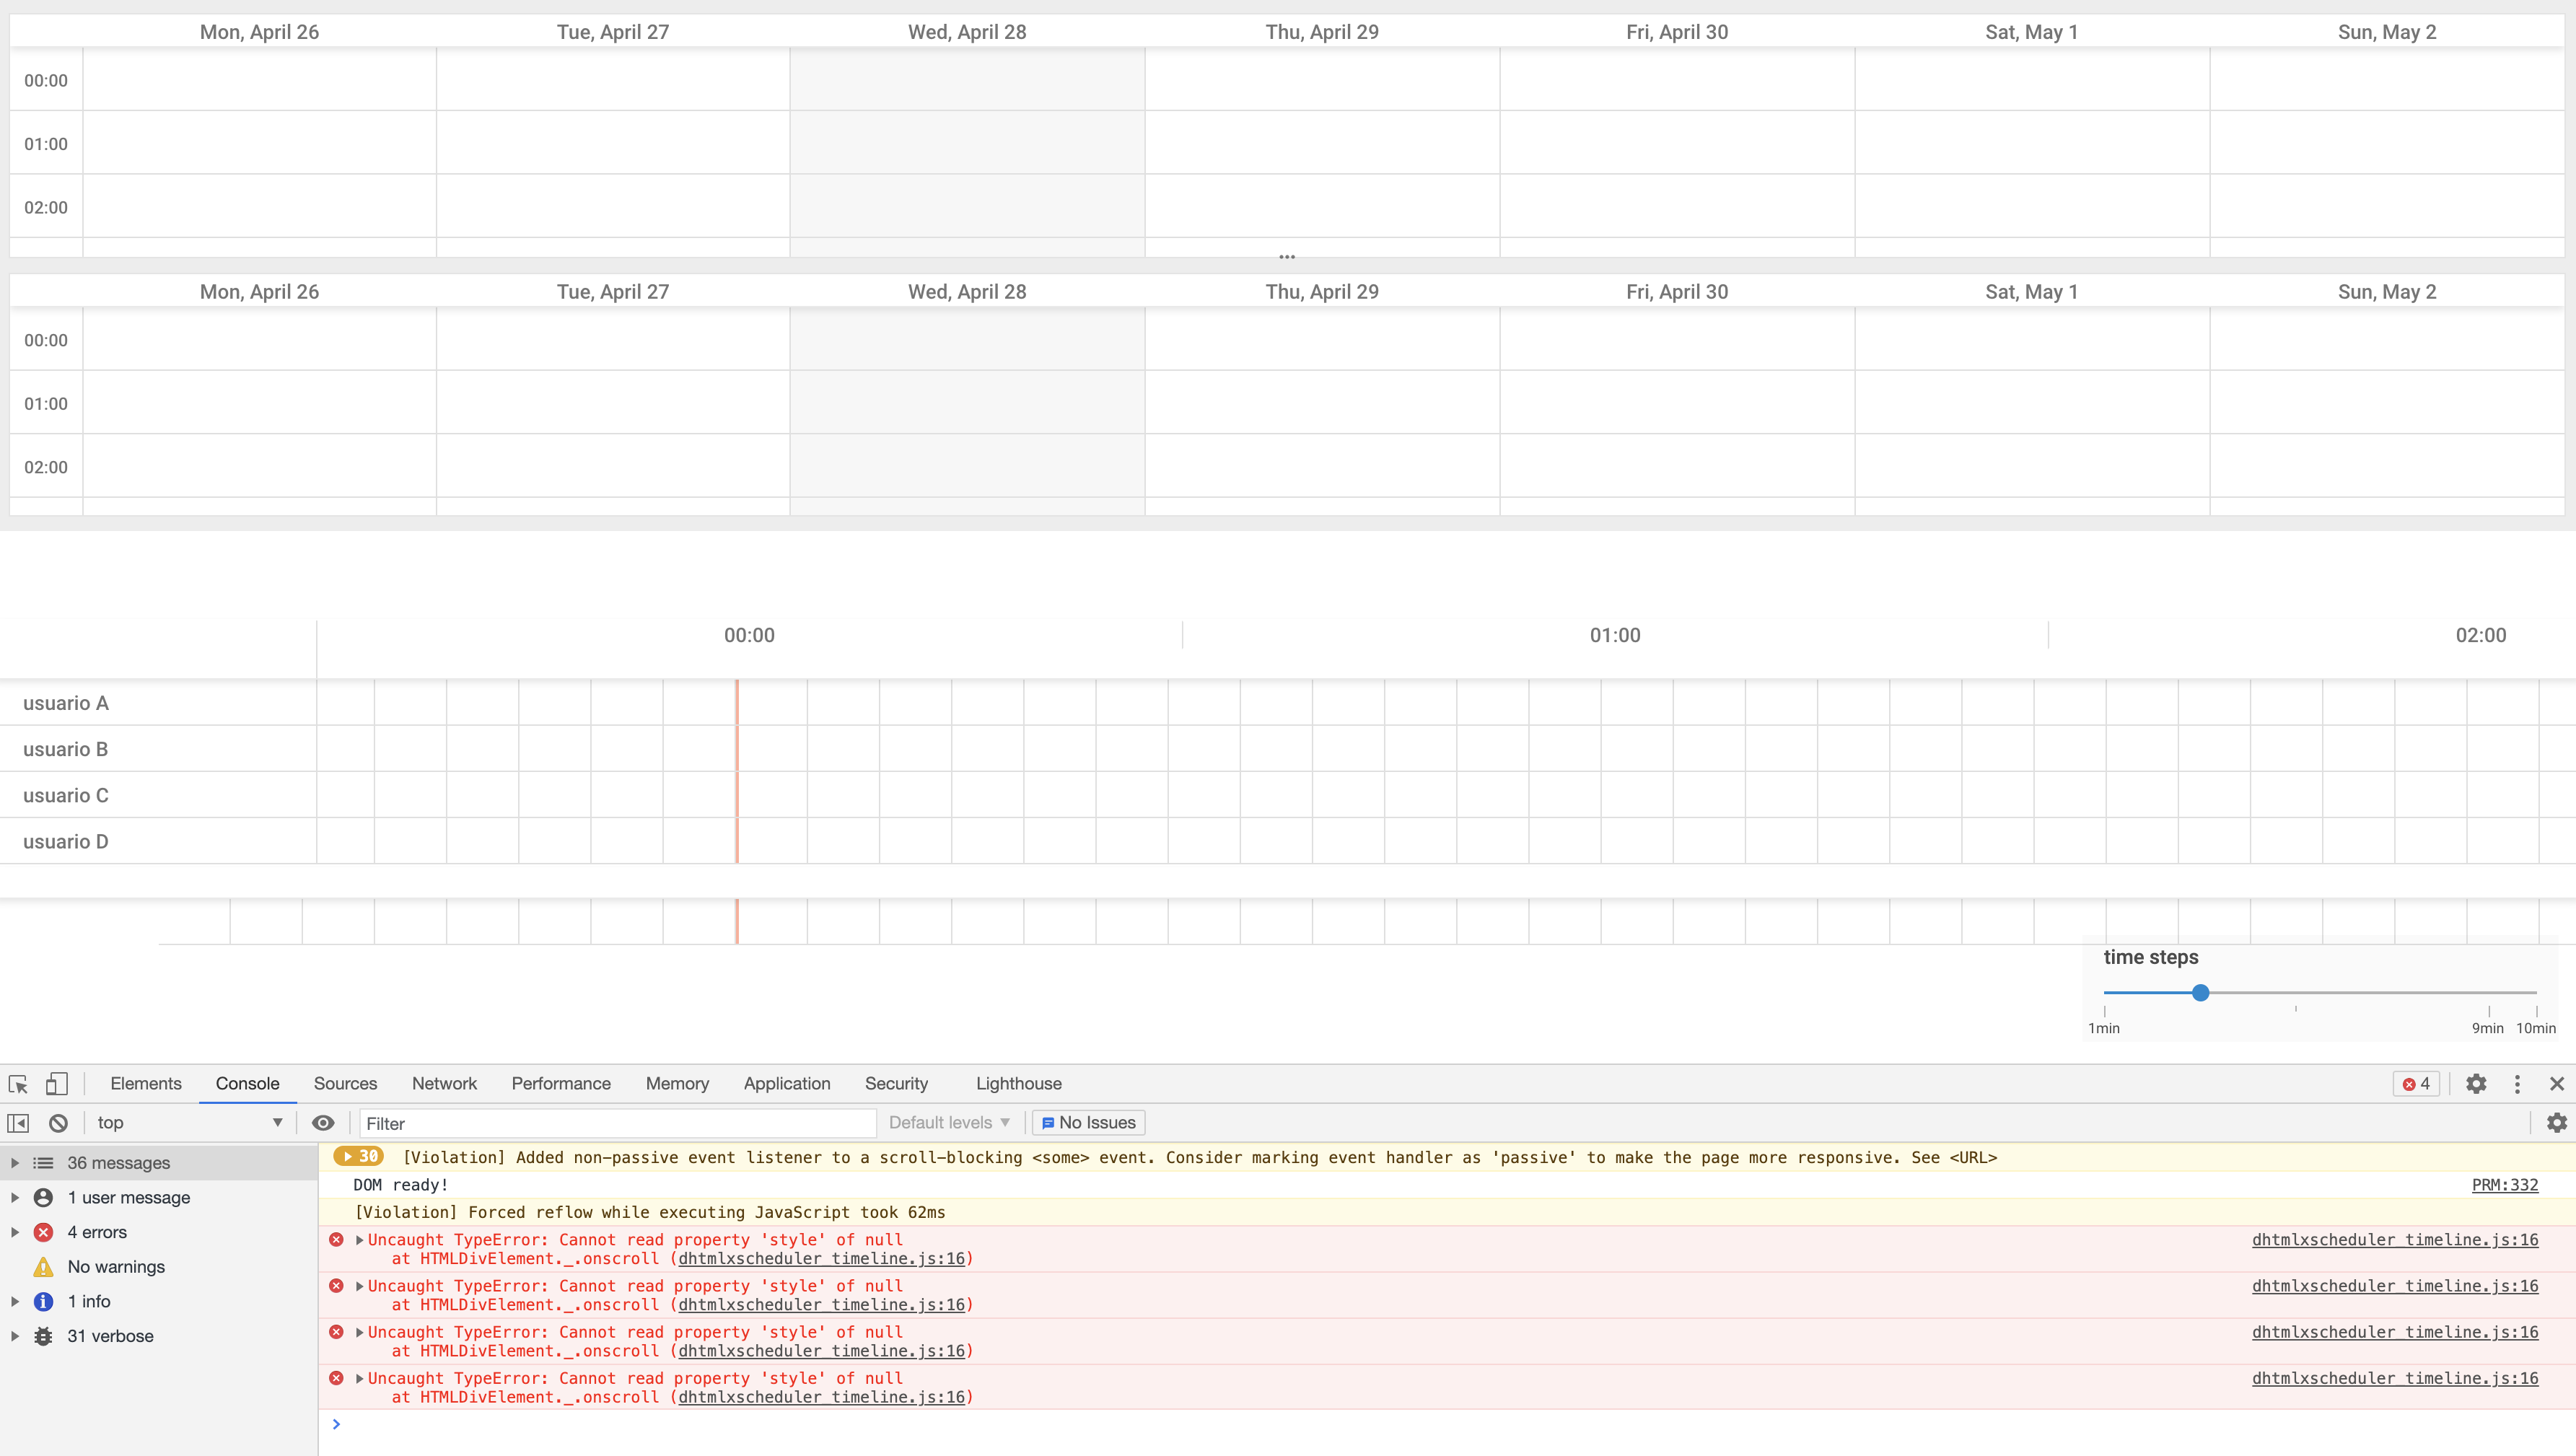Click the red current-time marker in timeline
This screenshot has height=1456, width=2576.
click(737, 771)
